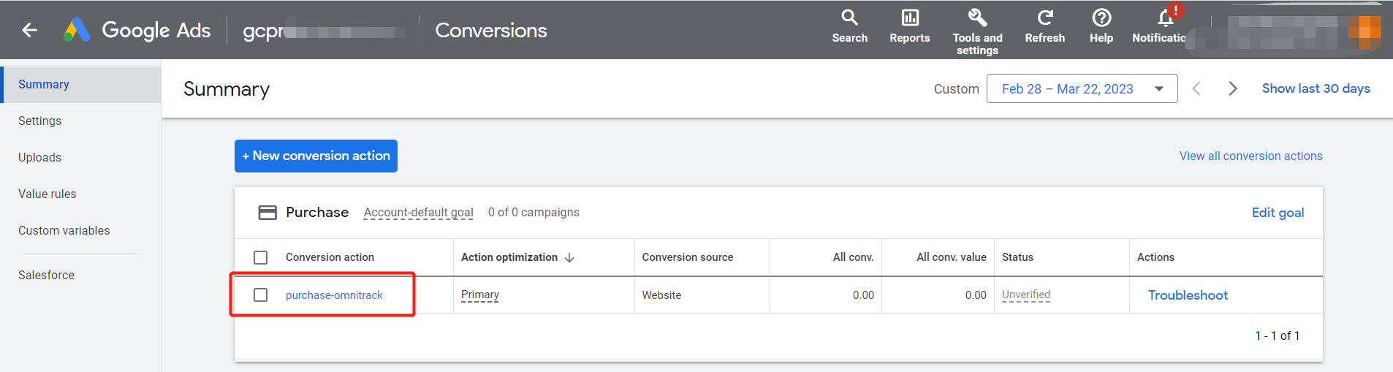Click the Conversion source column header
Viewport: 1393px width, 372px height.
tap(687, 257)
